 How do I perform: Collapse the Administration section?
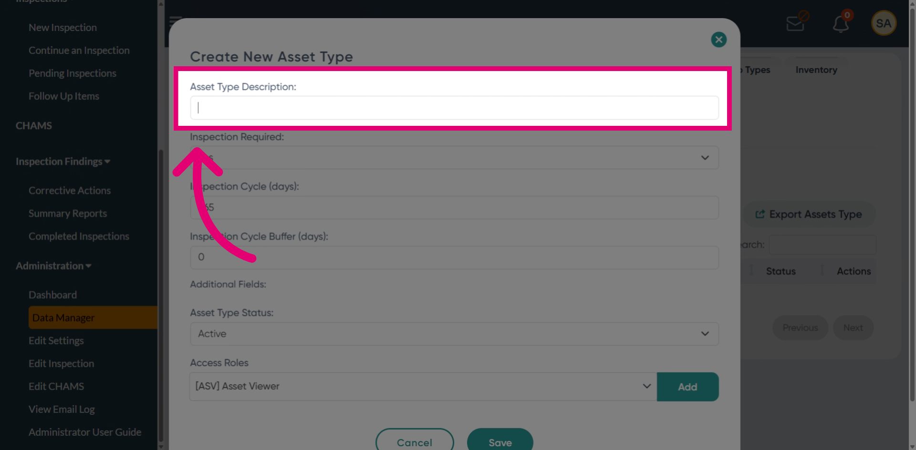(53, 266)
